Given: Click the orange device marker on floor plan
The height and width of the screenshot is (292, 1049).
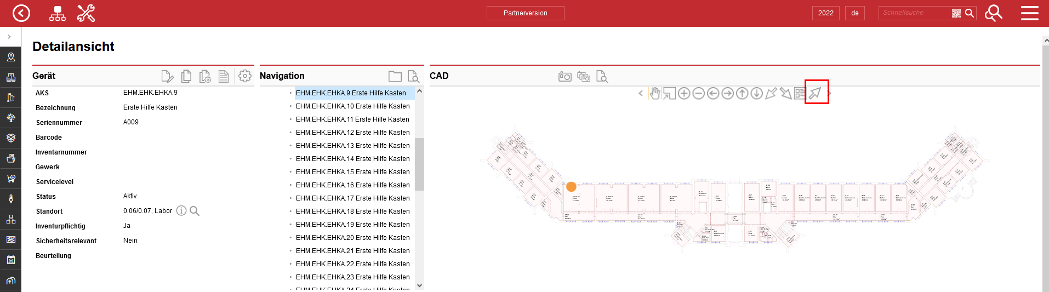Looking at the screenshot, I should [571, 187].
